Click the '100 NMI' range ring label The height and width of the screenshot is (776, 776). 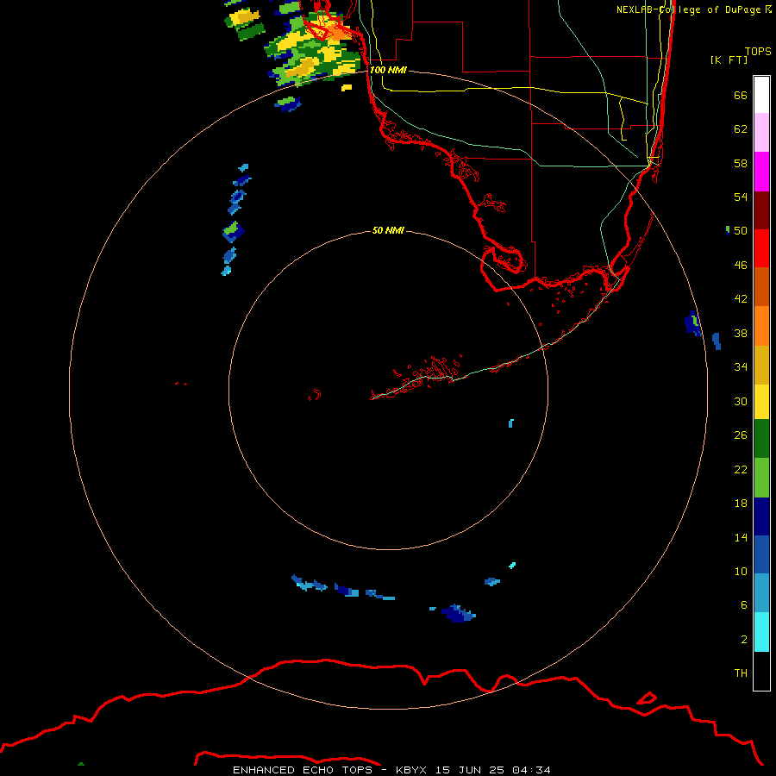click(x=388, y=70)
